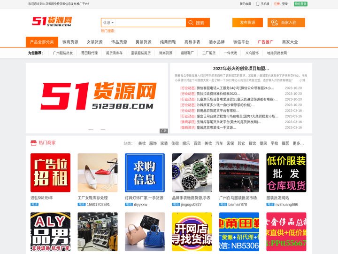This screenshot has width=338, height=254.
Task: Filter merchants by 服饰 category
Action: 153,143
